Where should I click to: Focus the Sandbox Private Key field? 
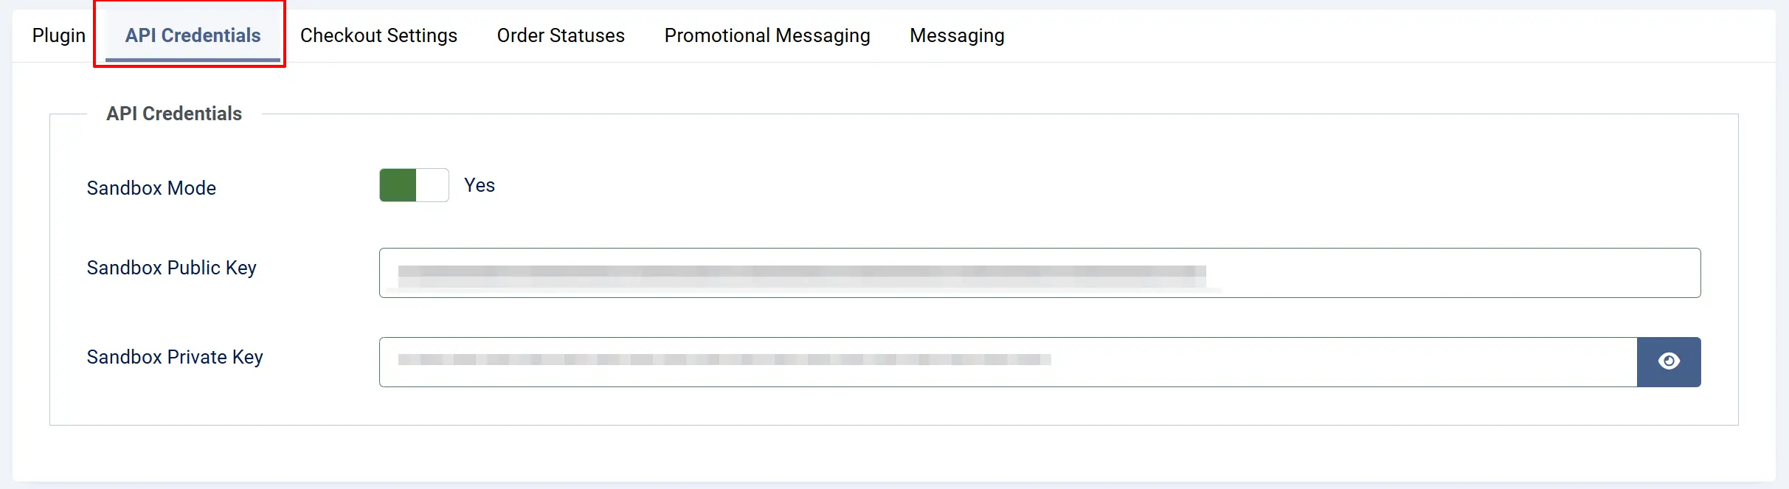coord(1008,362)
